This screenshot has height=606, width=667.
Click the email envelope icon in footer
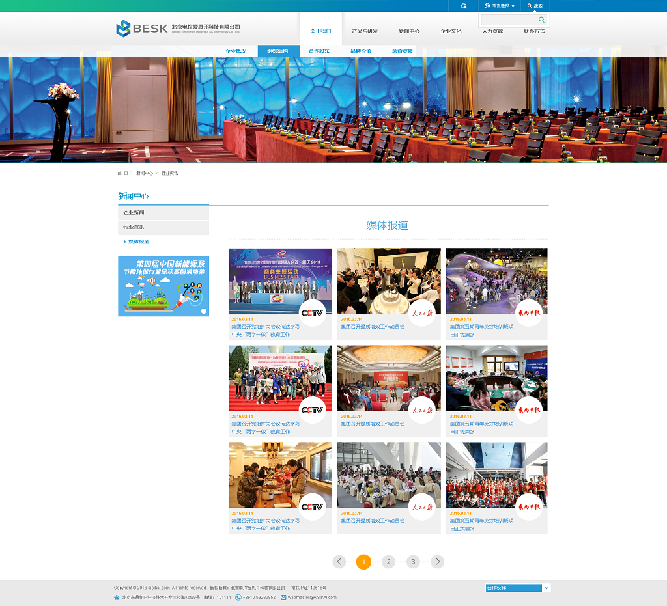click(283, 597)
